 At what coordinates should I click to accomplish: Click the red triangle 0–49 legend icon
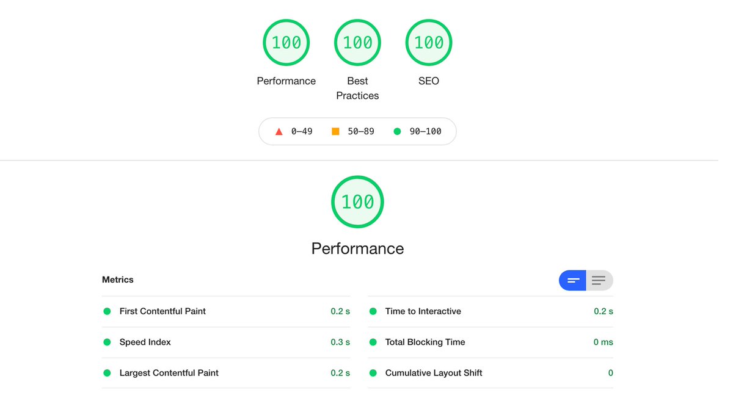tap(279, 131)
